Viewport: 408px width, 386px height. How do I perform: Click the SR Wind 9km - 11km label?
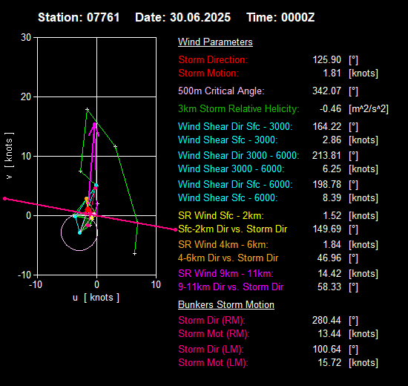[226, 273]
